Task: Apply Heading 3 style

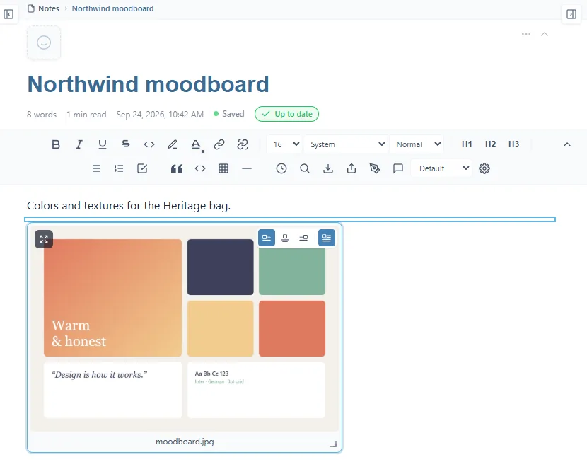Action: point(513,144)
